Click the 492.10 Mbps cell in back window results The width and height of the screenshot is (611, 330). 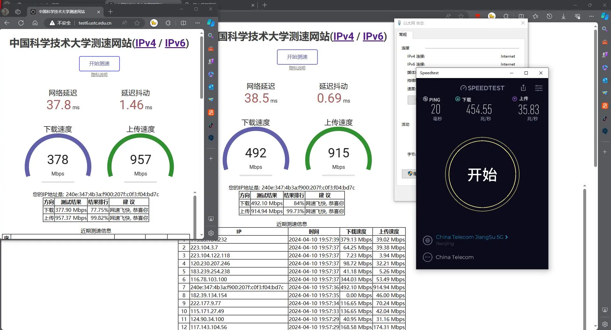point(267,203)
